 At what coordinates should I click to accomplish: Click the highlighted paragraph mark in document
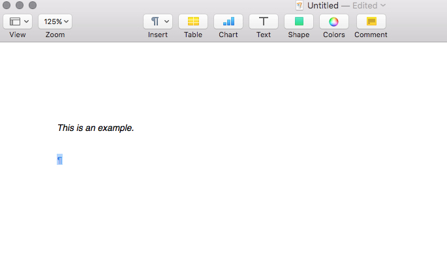click(59, 160)
